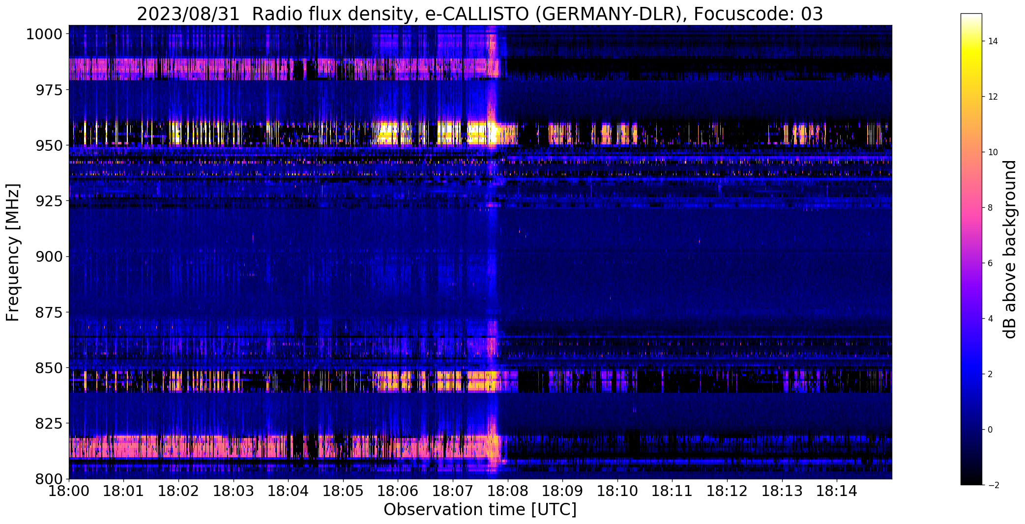Click the 18:13 time tick label

pyautogui.click(x=782, y=491)
